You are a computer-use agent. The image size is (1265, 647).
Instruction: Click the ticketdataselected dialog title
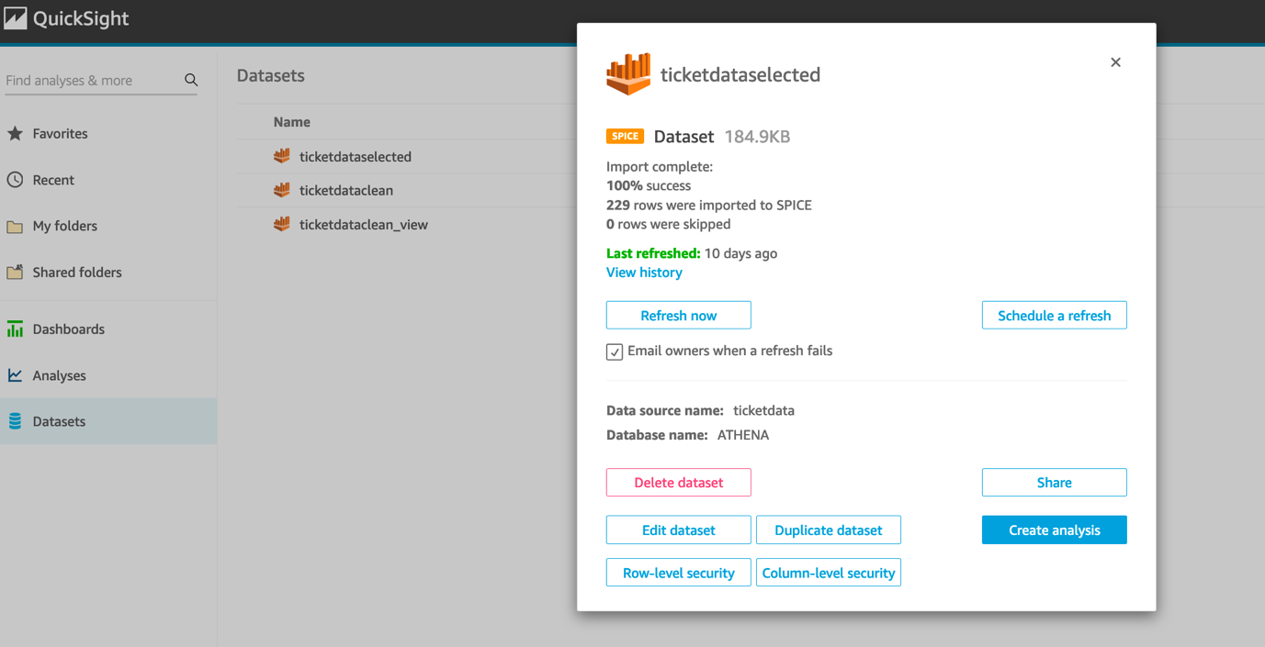[740, 74]
